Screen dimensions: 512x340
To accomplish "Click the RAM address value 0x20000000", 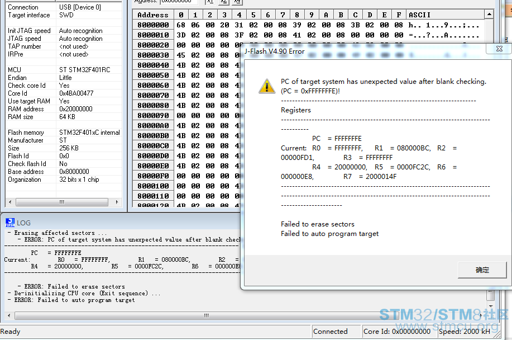I will point(76,109).
